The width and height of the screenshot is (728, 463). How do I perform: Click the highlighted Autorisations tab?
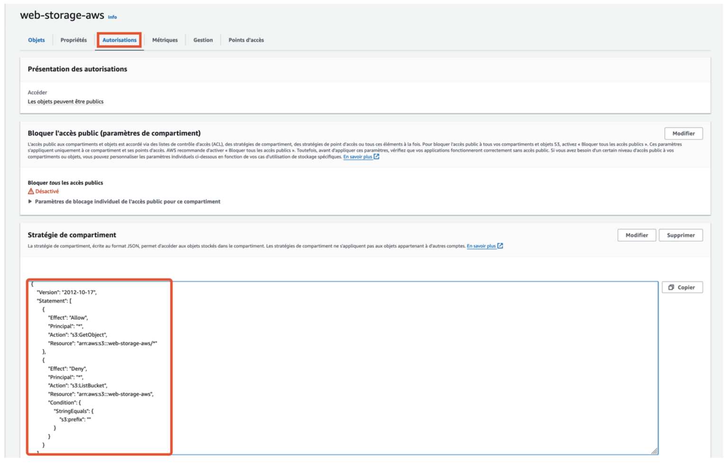[119, 40]
